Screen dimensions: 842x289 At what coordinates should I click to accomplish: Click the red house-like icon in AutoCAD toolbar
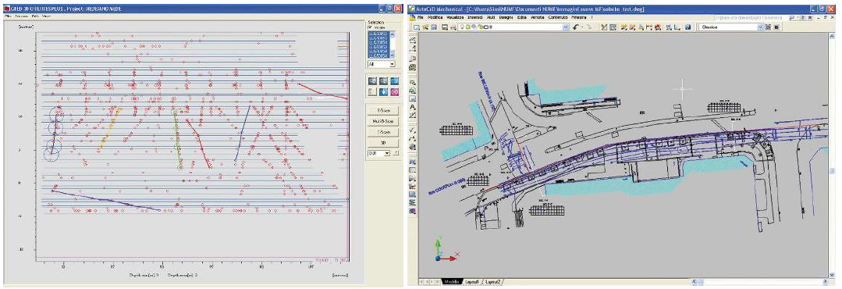click(657, 27)
